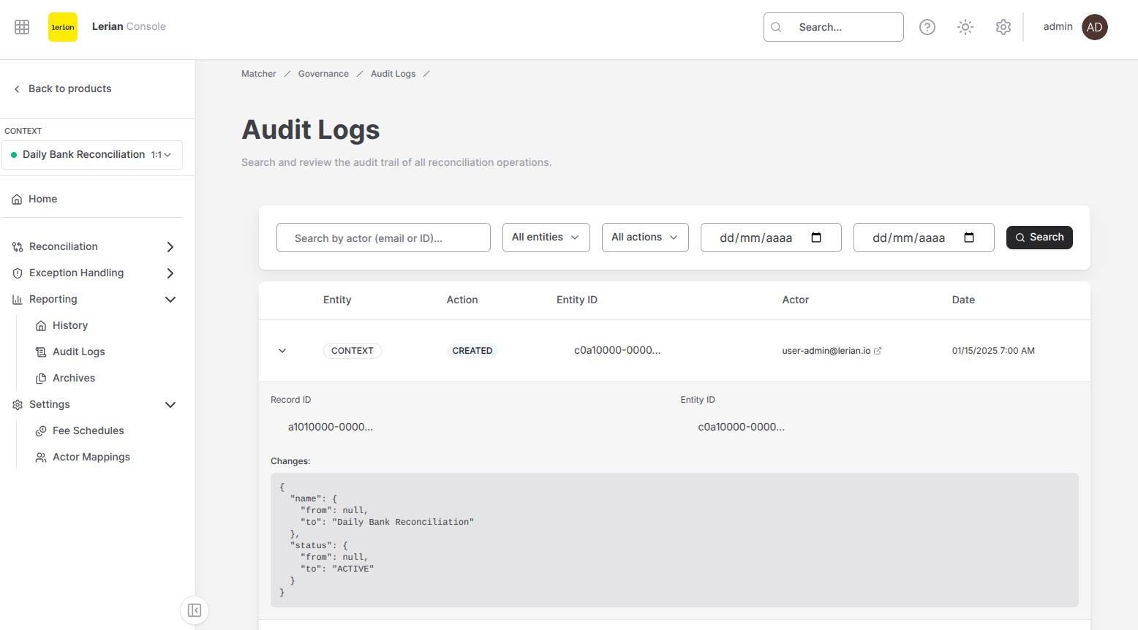This screenshot has width=1138, height=630.
Task: Click the date 01/15/2025 7:00 AM
Action: point(993,351)
